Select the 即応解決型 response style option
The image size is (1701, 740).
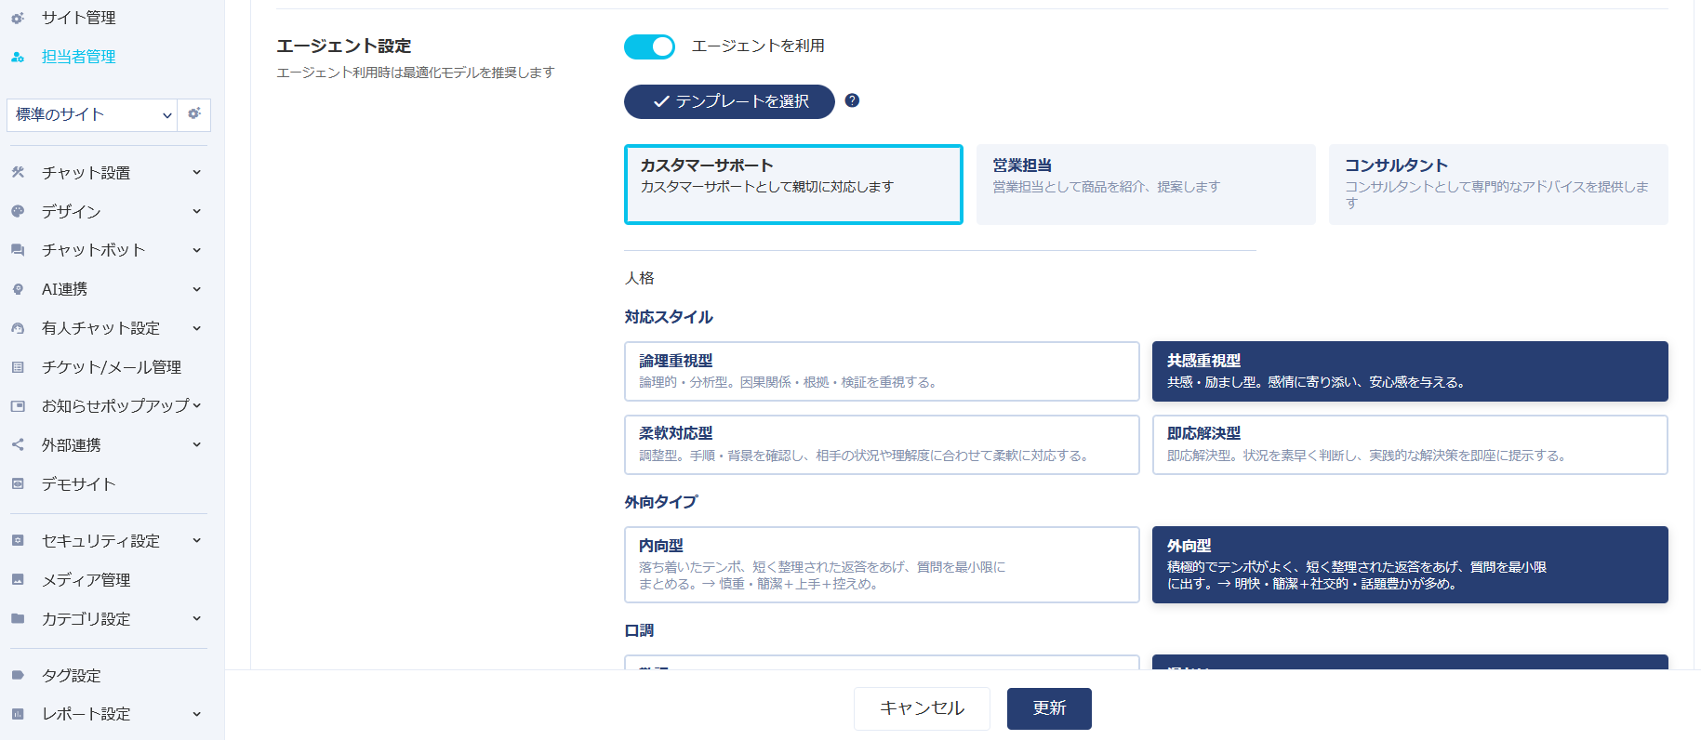coord(1409,444)
